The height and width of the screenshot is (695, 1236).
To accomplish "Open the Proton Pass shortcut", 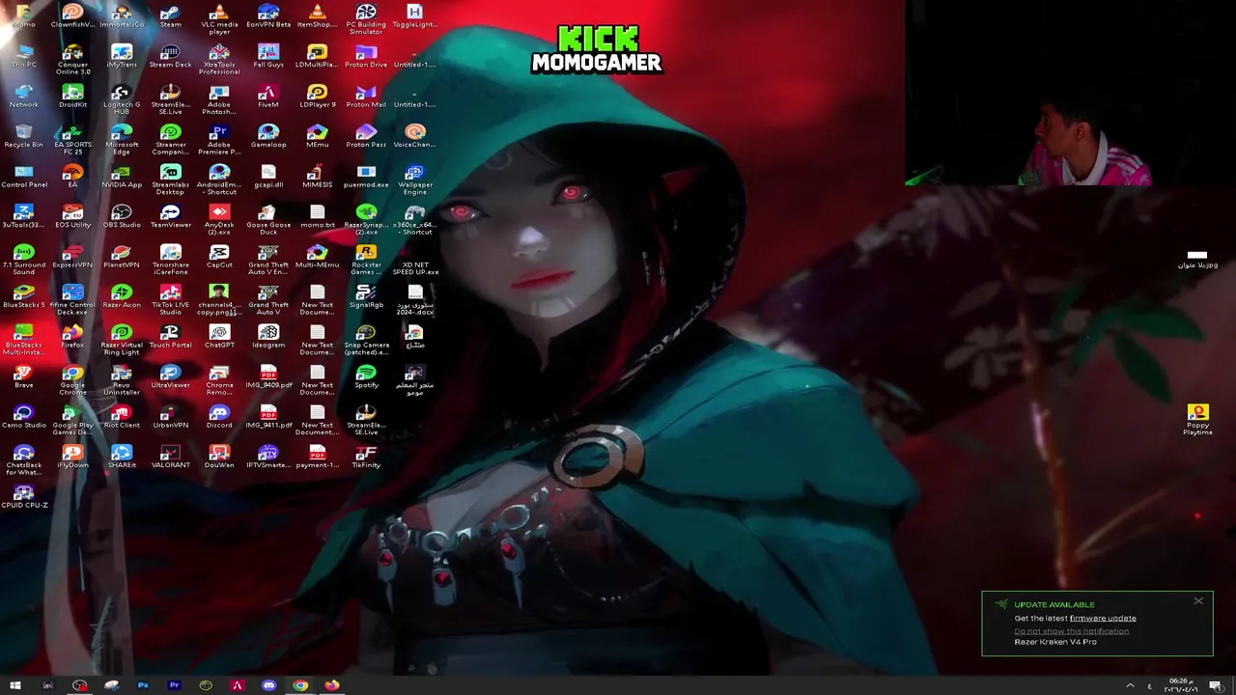I will [366, 136].
